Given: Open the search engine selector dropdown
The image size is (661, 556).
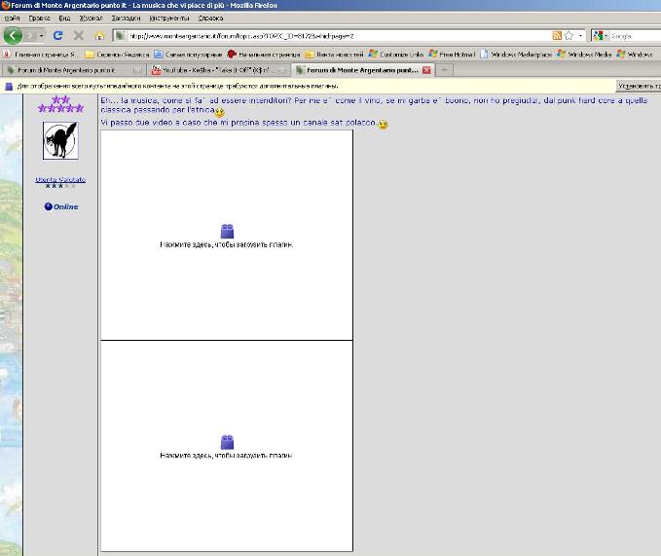Looking at the screenshot, I should [x=605, y=35].
